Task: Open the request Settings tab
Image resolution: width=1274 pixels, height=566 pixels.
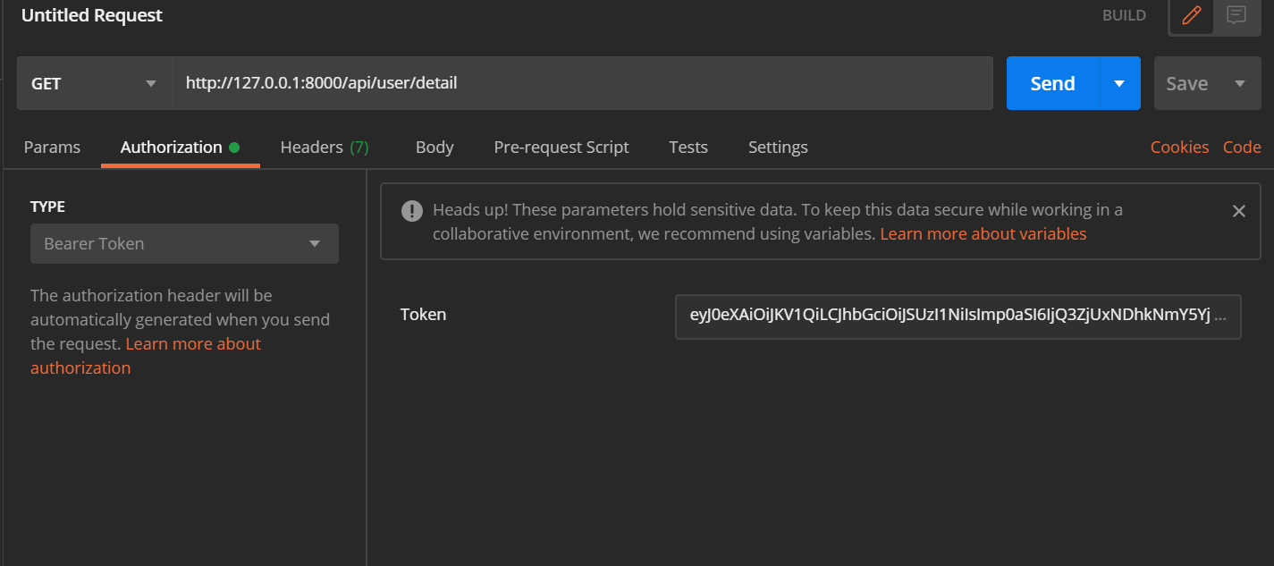Action: point(777,147)
